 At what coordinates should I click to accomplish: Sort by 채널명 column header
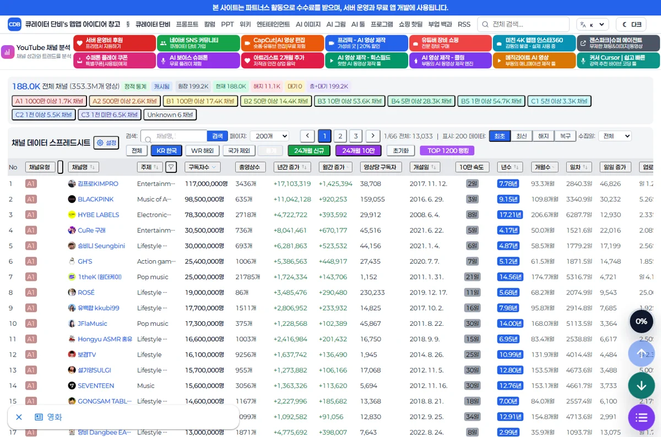(x=84, y=167)
